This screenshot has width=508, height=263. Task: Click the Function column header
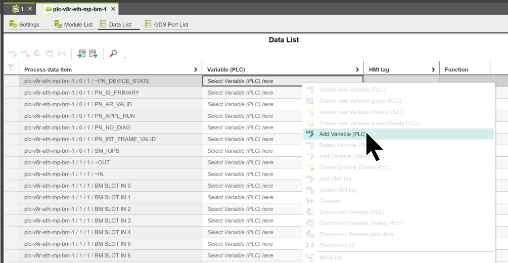(456, 69)
